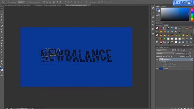Screen dimensions: 194x109
Task: Switch to the Стили tab
Action: pyautogui.click(x=166, y=25)
